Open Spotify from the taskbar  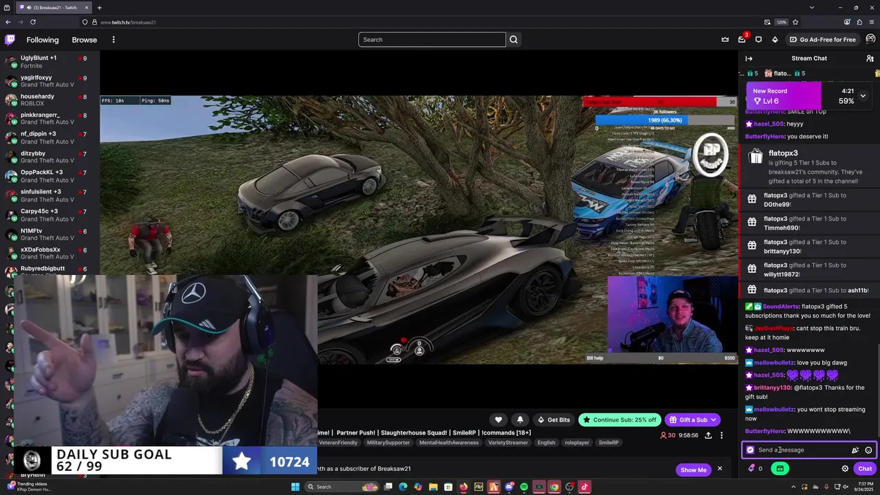click(524, 487)
